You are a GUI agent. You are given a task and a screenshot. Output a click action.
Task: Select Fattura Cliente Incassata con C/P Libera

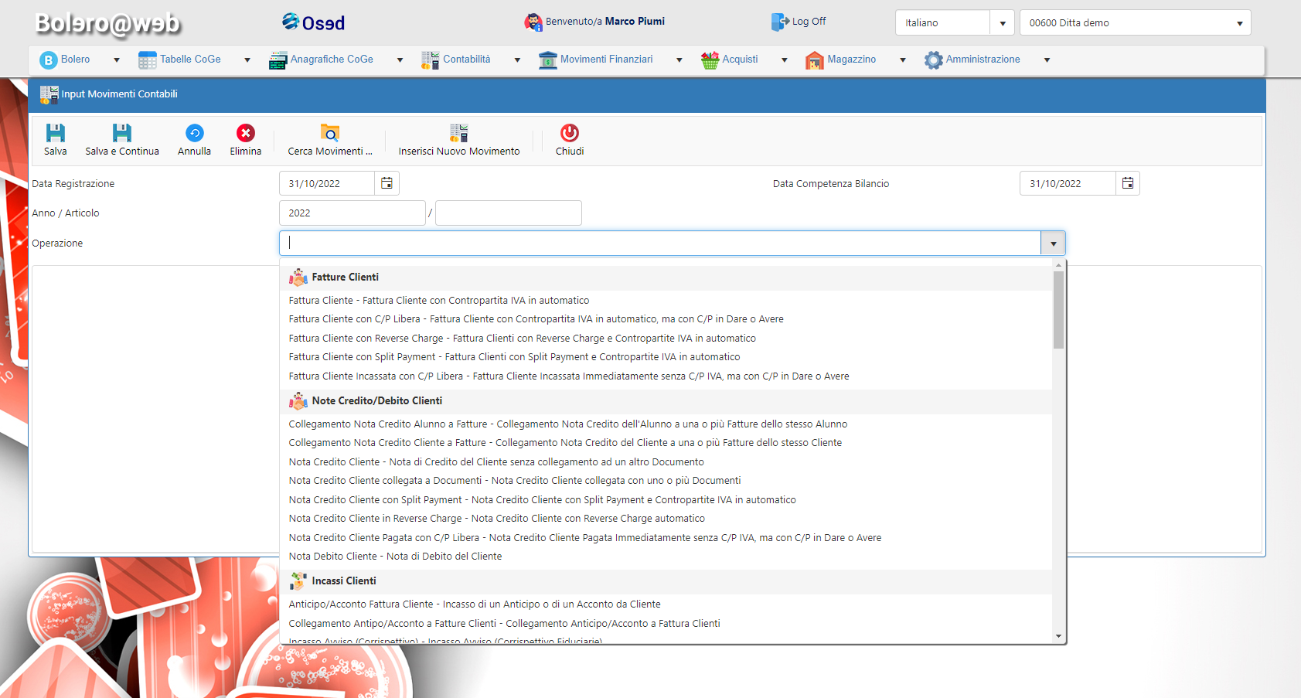coord(666,376)
